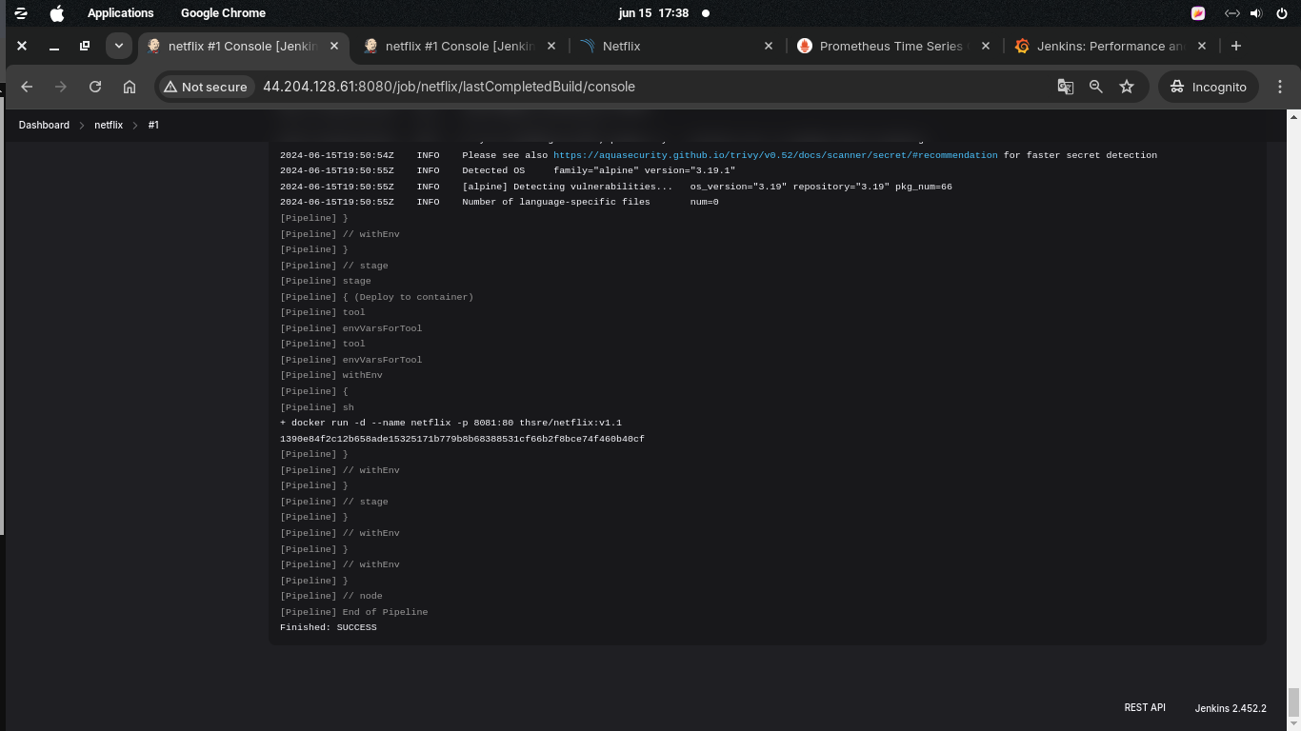Click the Number of language-specific files line

499,202
